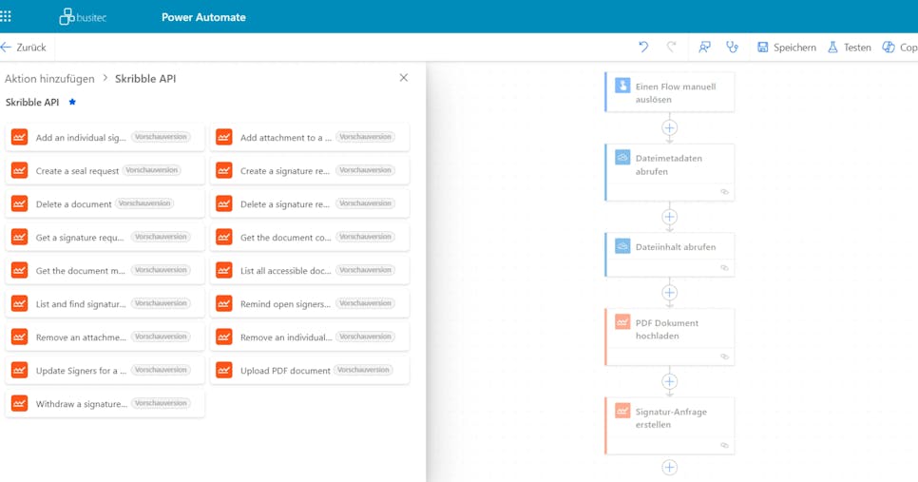Click Skribble icon beside Get the document content
Image resolution: width=918 pixels, height=482 pixels.
click(x=224, y=237)
